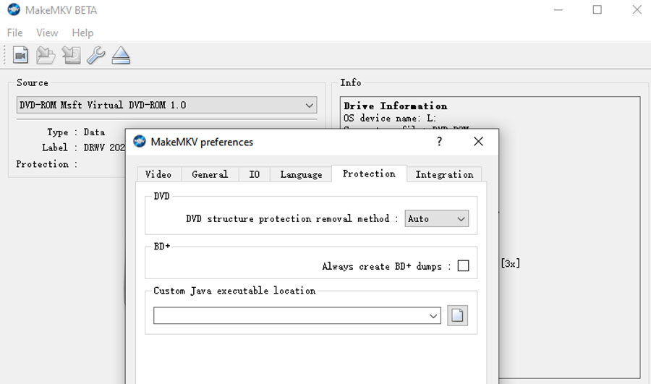Switch to the Video tab
Screen dimensions: 651x384
(158, 174)
